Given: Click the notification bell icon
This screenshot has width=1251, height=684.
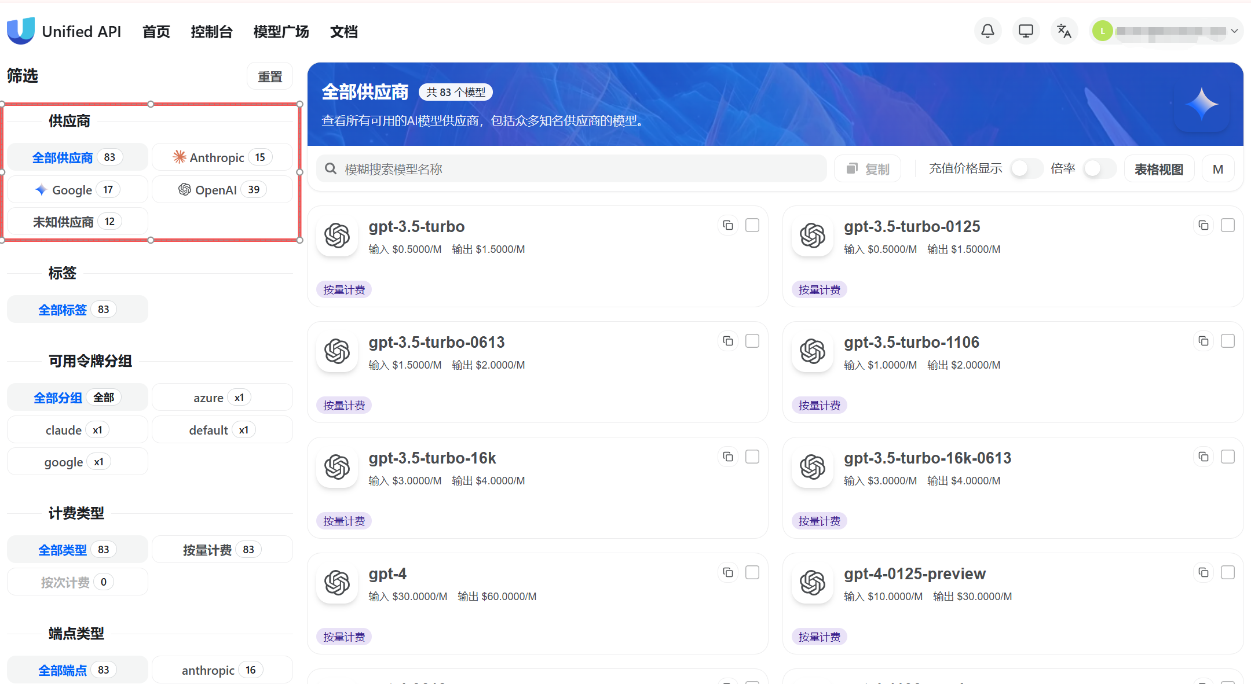Looking at the screenshot, I should (987, 31).
